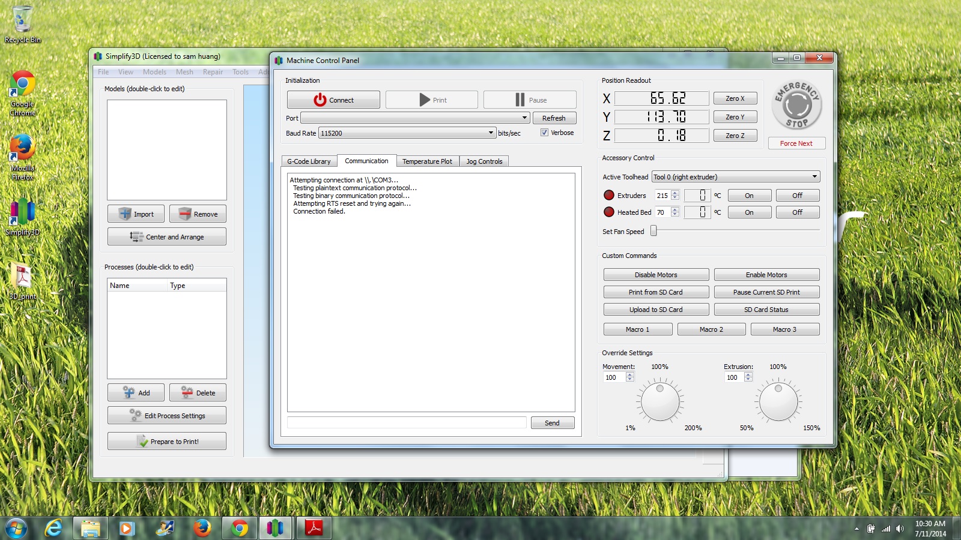Image resolution: width=961 pixels, height=540 pixels.
Task: Turn Heated Bed Off
Action: (x=797, y=212)
